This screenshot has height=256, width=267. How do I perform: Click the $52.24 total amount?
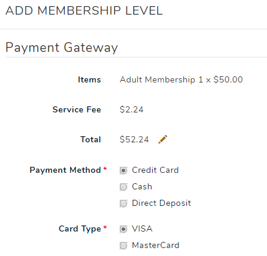tap(134, 139)
